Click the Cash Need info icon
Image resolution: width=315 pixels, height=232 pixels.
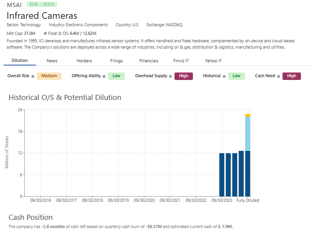279,76
